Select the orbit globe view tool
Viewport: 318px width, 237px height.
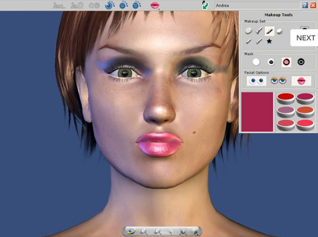pyautogui.click(x=131, y=231)
